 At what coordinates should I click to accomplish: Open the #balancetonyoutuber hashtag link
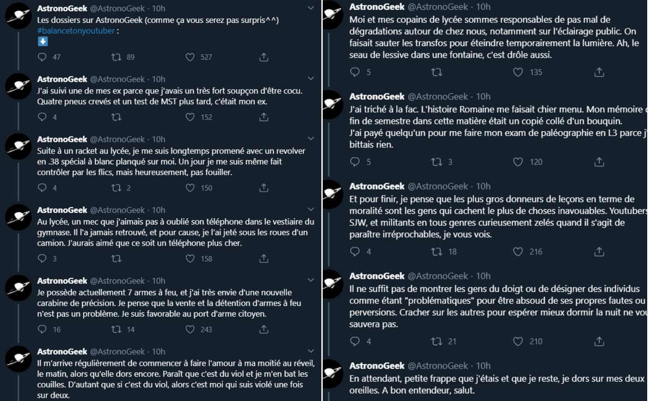[x=76, y=31]
